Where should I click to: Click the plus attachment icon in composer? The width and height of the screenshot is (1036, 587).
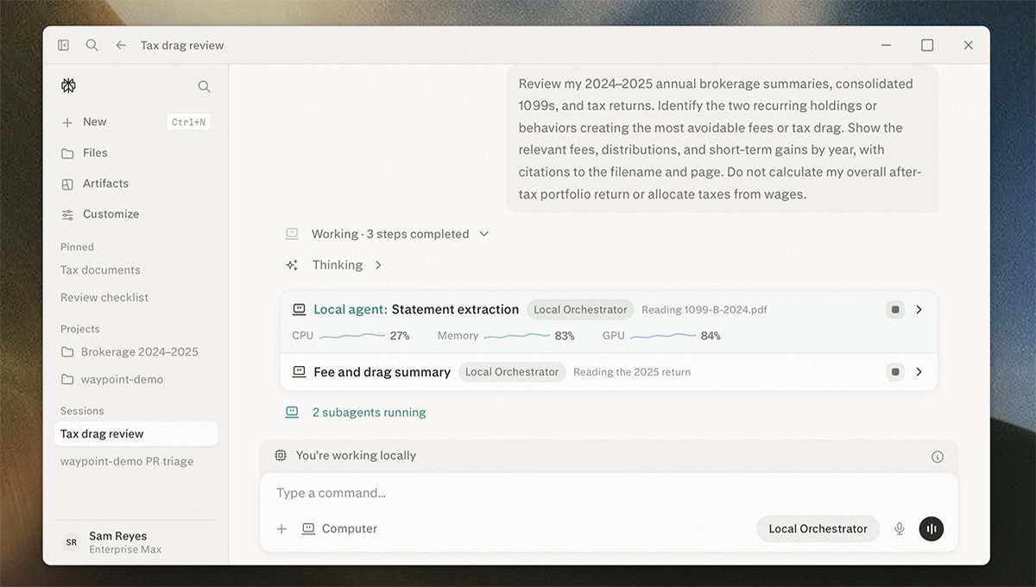(281, 528)
